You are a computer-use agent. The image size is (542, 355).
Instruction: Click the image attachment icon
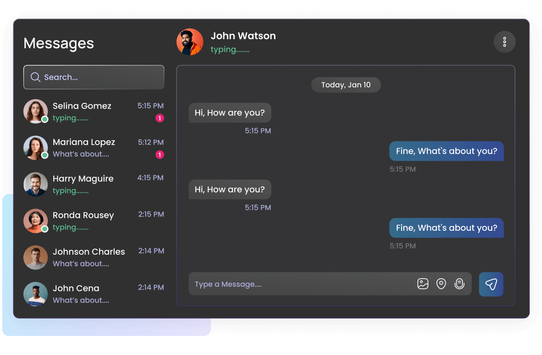[423, 284]
